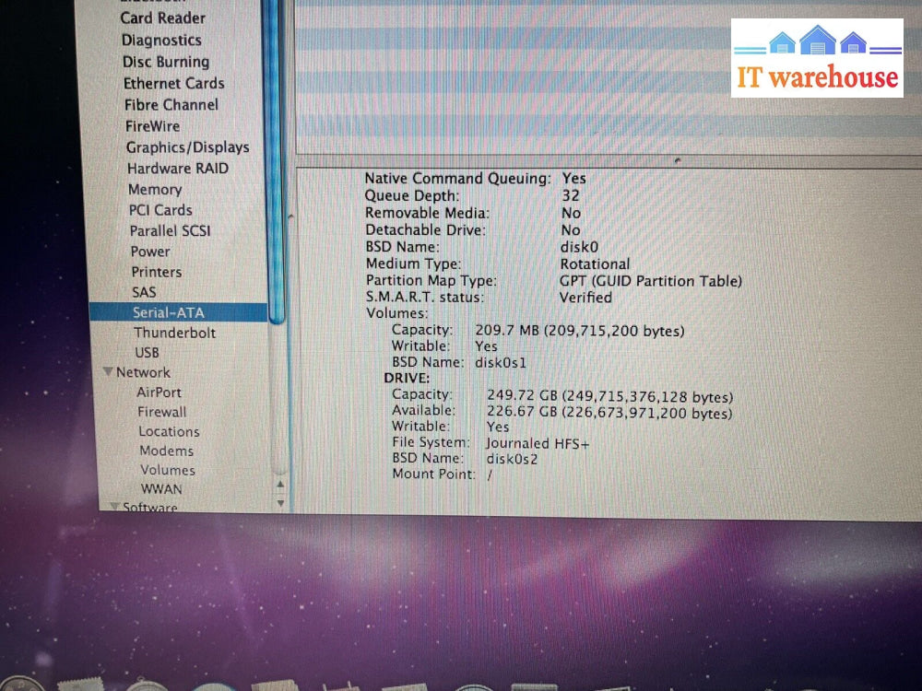Screen dimensions: 922x691
Task: Collapse the Software section triangle
Action: point(114,507)
